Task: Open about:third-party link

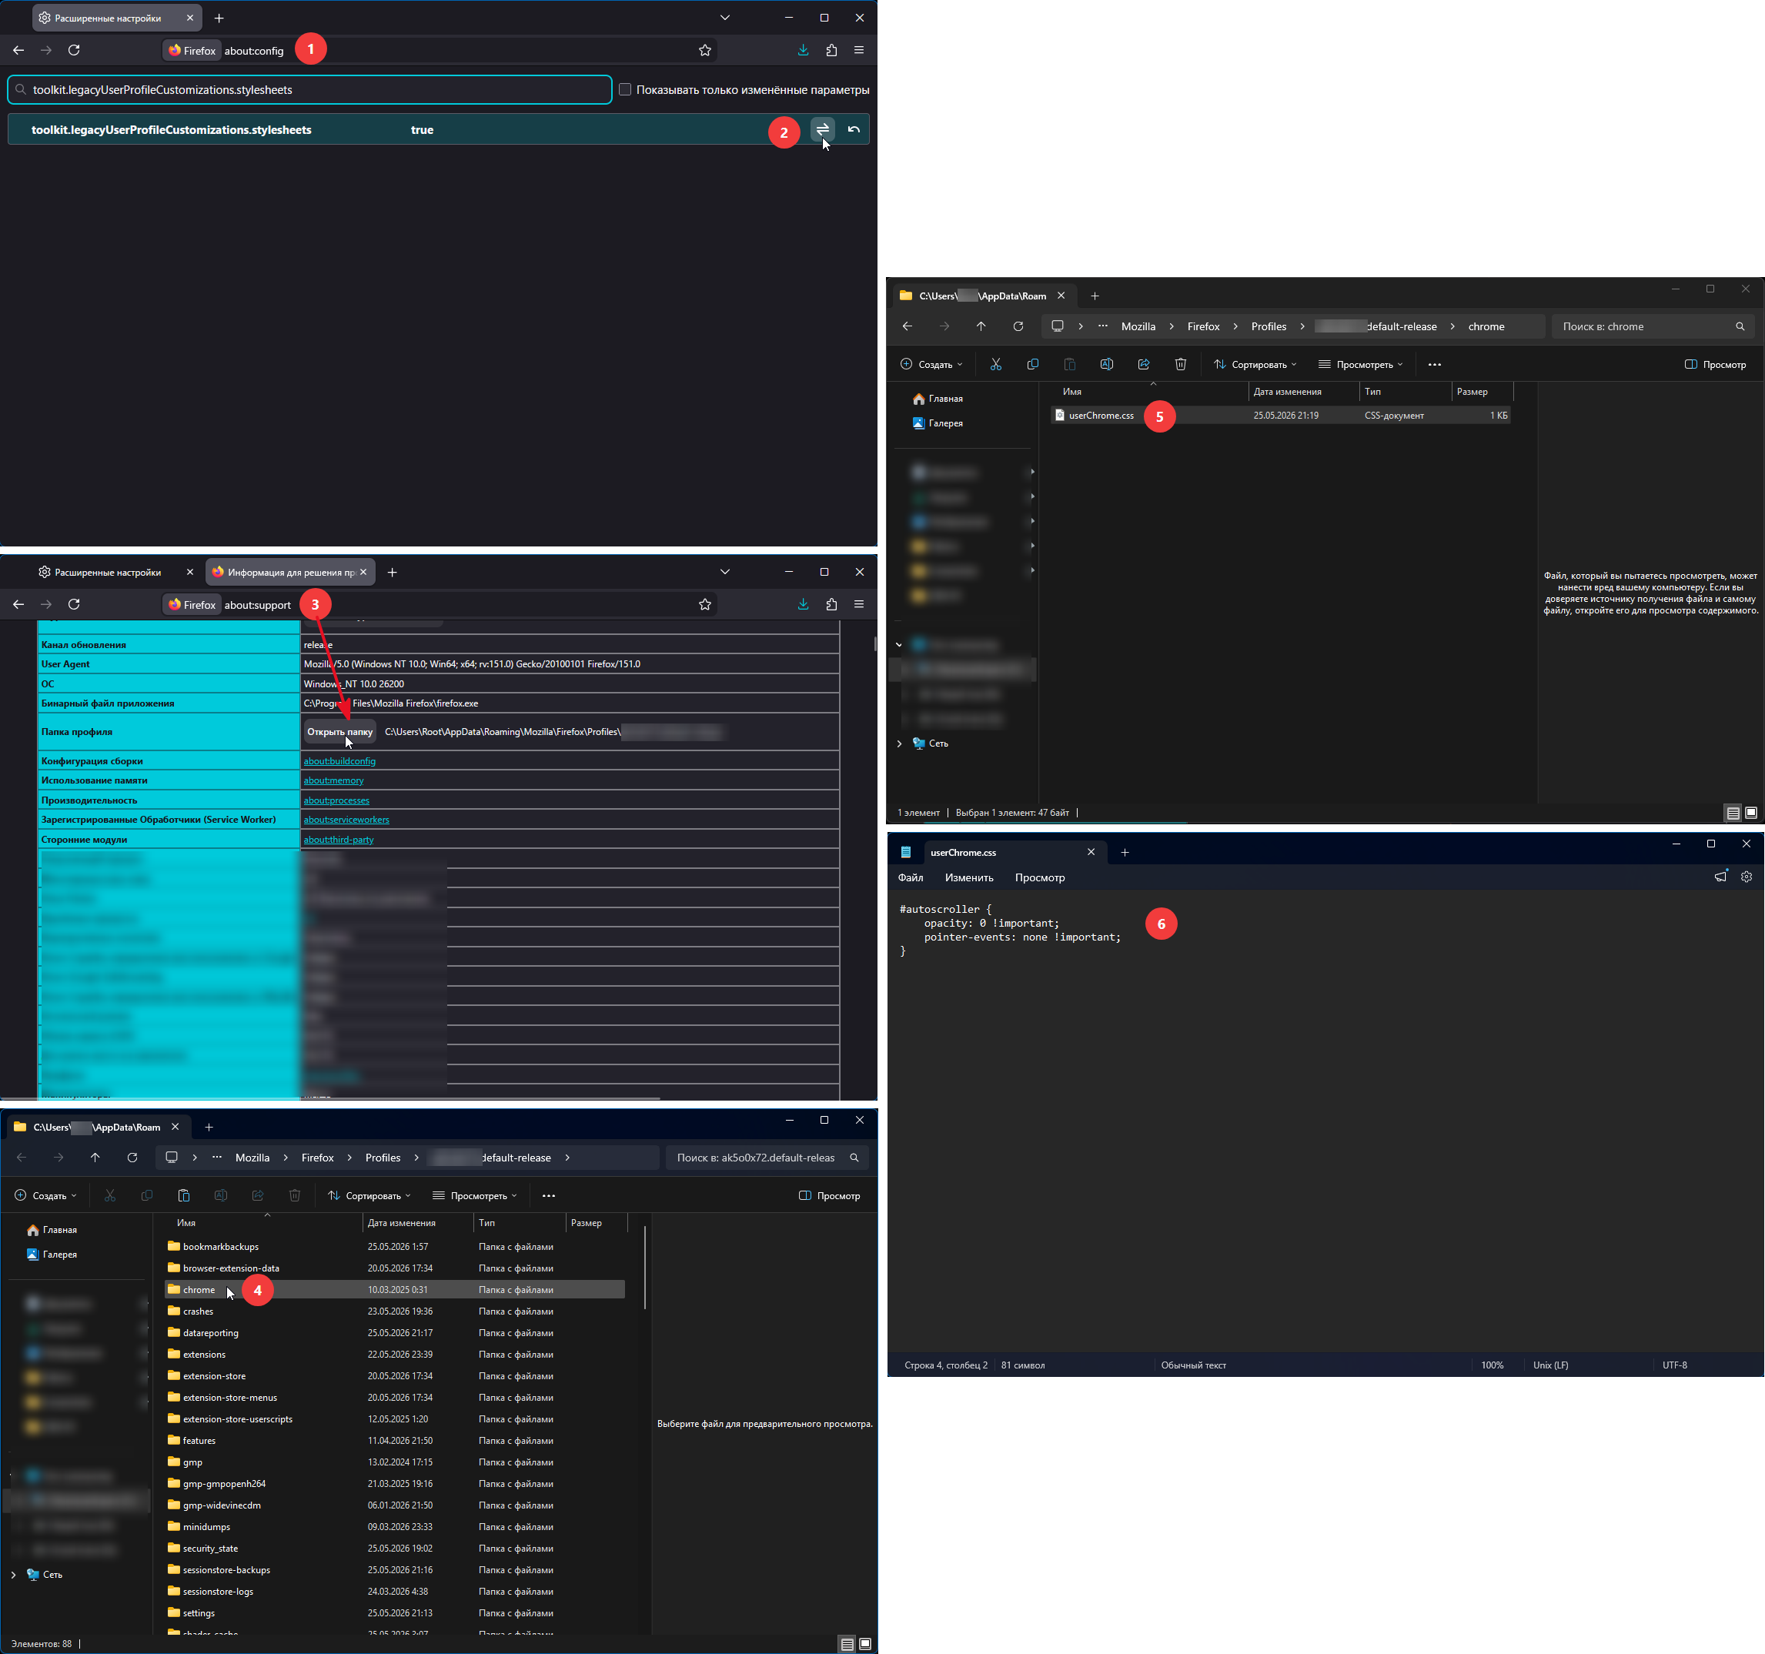Action: (338, 839)
